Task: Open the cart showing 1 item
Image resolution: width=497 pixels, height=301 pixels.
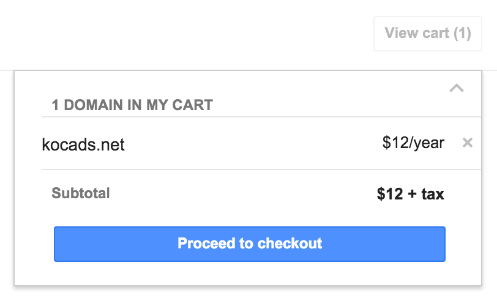Action: pyautogui.click(x=428, y=33)
